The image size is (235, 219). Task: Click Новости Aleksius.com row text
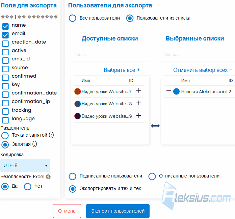click(205, 91)
